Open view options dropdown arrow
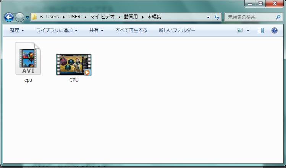This screenshot has width=286, height=168. pos(248,30)
